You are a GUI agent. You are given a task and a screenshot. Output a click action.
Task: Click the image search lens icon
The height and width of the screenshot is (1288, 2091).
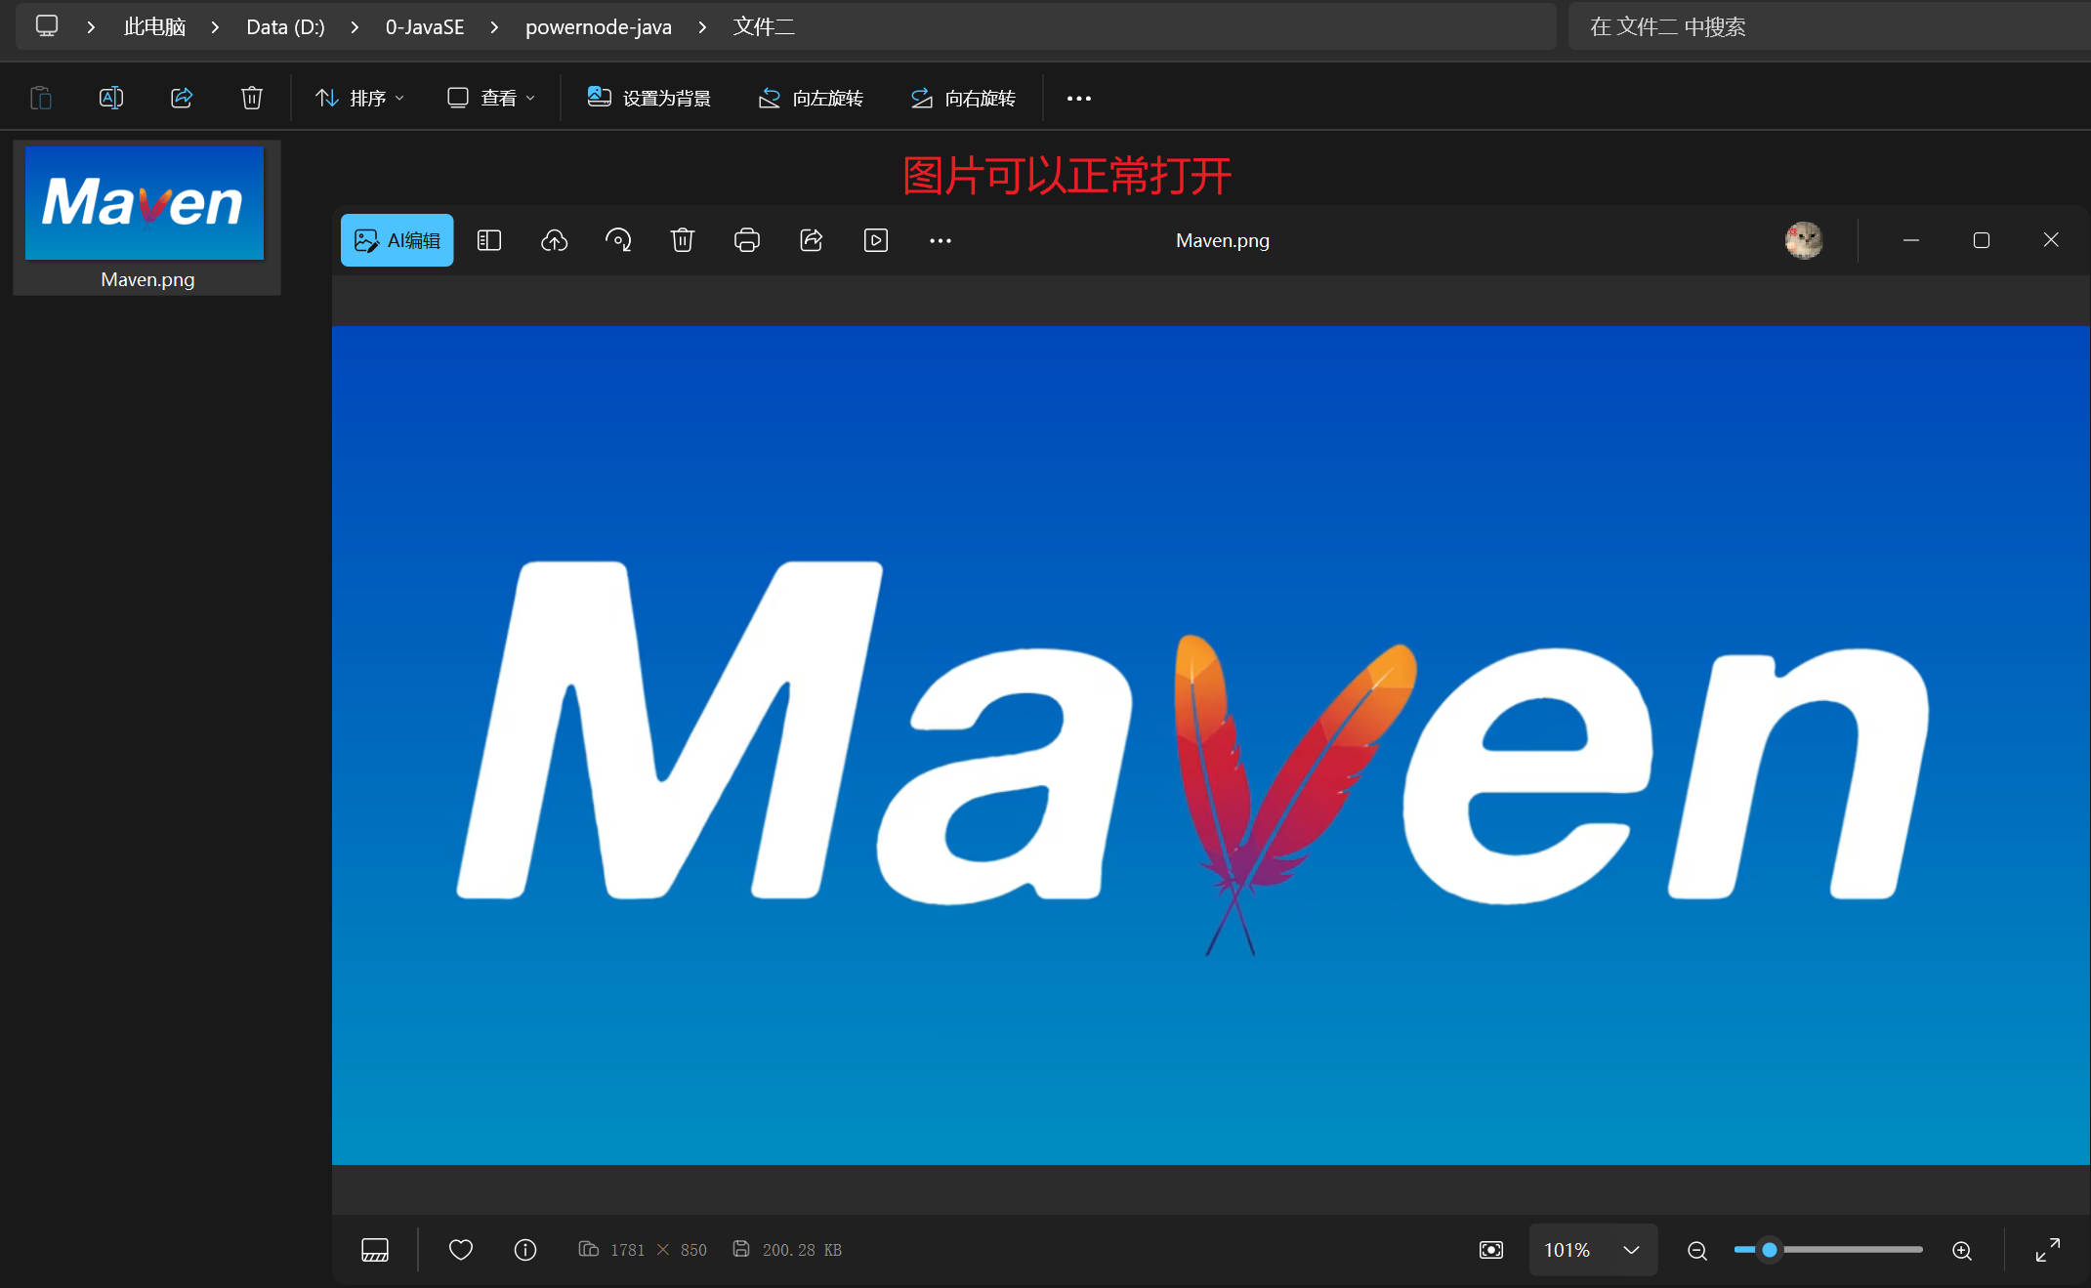(x=618, y=240)
